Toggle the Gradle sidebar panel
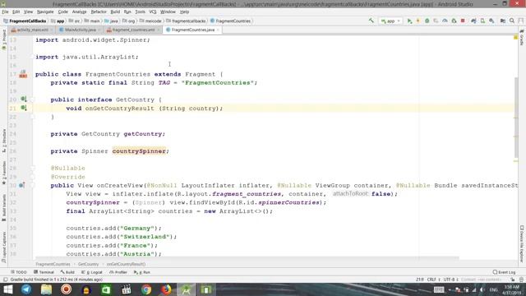 click(x=522, y=37)
